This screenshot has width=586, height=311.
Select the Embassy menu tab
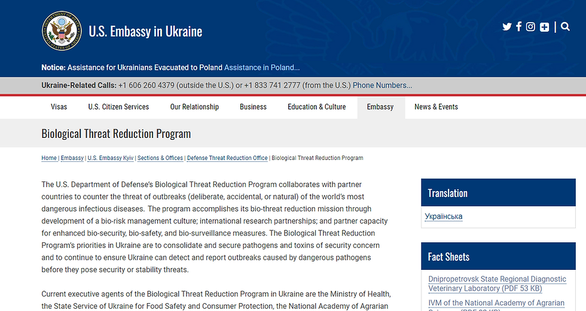381,108
